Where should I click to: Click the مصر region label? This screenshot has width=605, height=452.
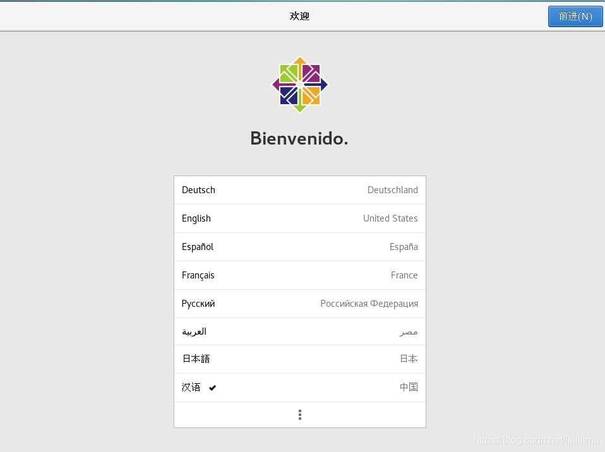[409, 331]
